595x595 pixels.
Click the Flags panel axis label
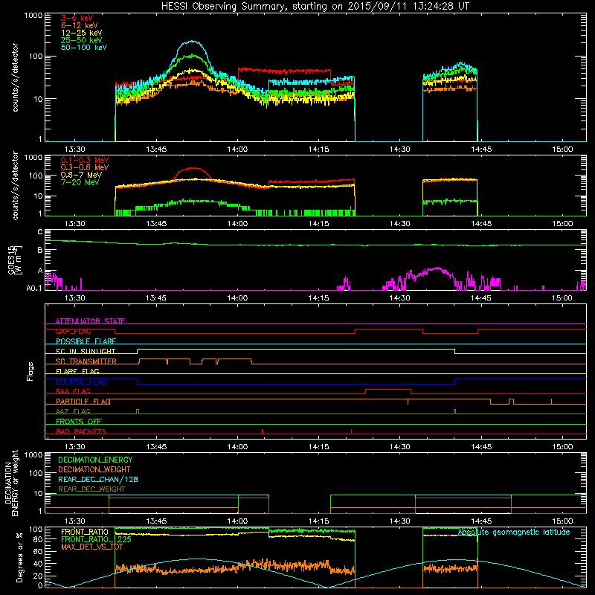click(x=30, y=372)
